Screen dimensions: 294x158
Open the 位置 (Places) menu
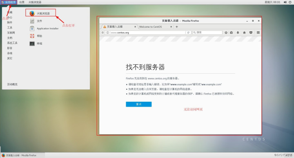tap(22, 2)
